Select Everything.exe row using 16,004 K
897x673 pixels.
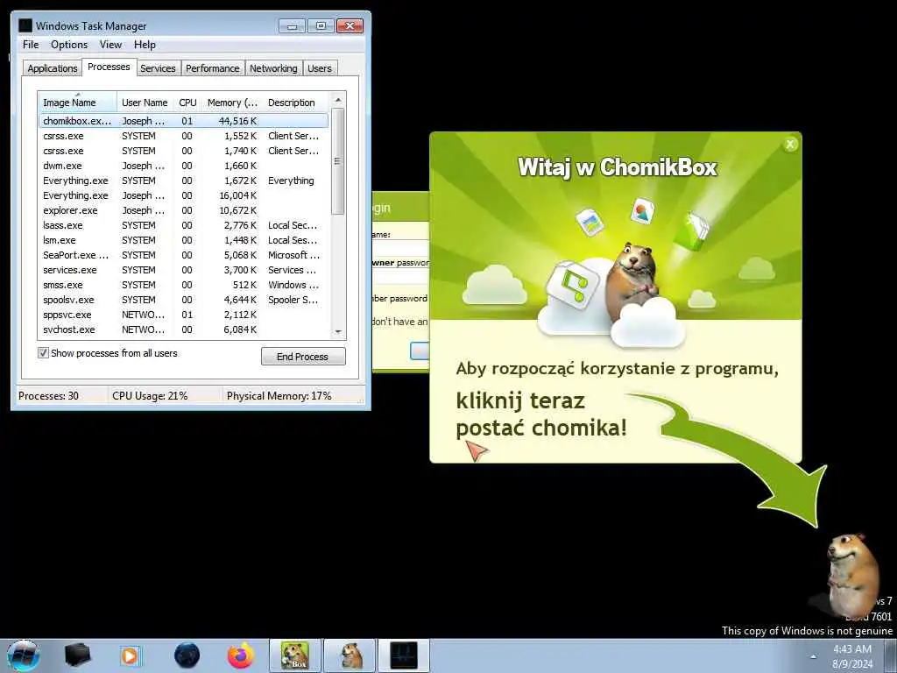point(184,195)
